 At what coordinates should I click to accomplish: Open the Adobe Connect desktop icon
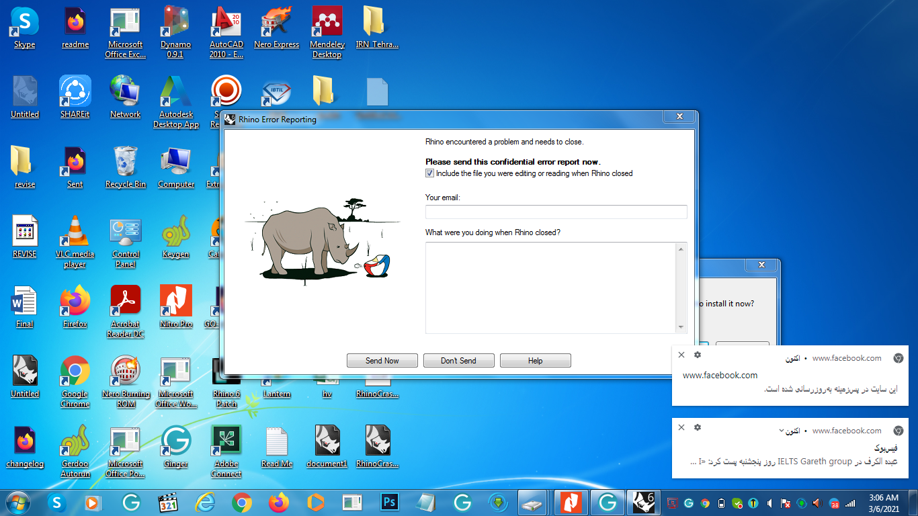click(x=226, y=451)
